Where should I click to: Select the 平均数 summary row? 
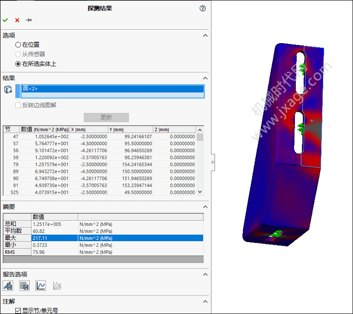103,231
